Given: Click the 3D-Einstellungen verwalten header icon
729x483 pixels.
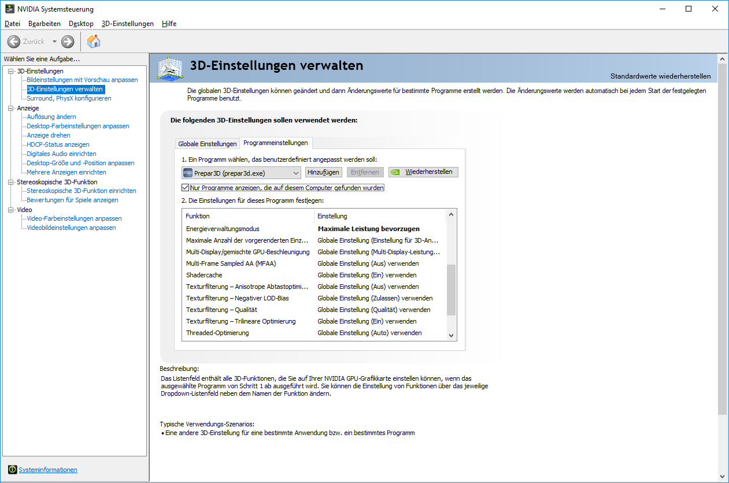Looking at the screenshot, I should coord(171,69).
